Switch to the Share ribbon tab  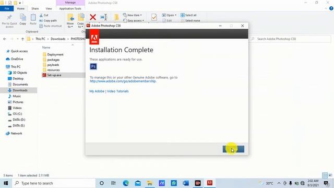[x=35, y=8]
